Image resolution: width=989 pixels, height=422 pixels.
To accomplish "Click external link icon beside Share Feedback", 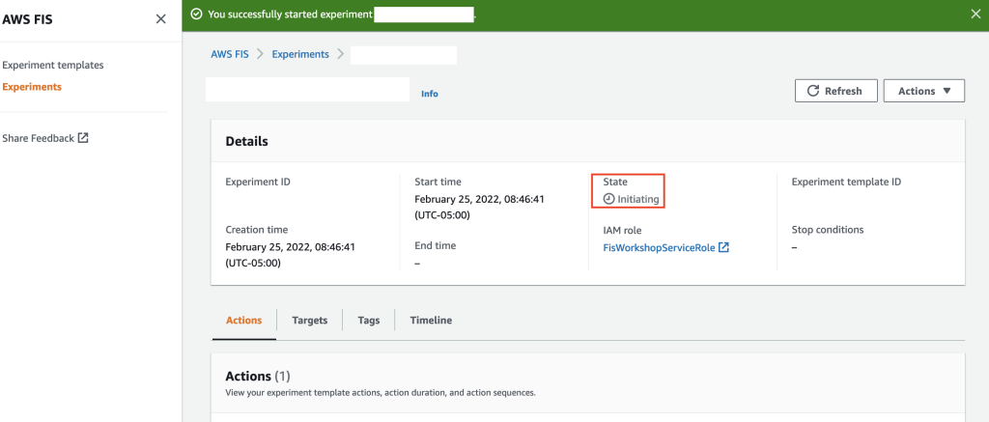I will pyautogui.click(x=83, y=137).
